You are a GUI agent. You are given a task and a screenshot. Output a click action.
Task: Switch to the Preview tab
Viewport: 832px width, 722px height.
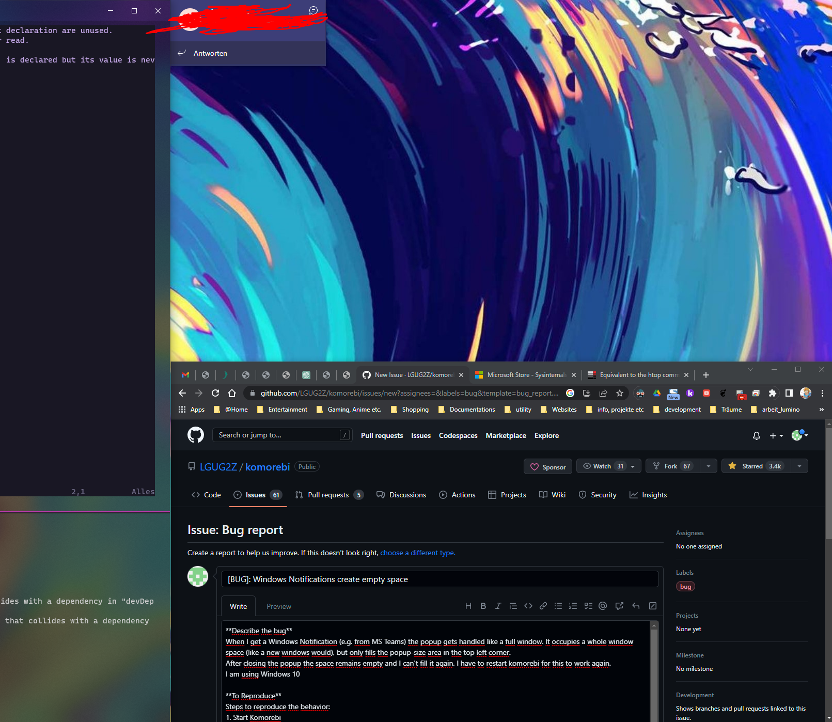278,606
